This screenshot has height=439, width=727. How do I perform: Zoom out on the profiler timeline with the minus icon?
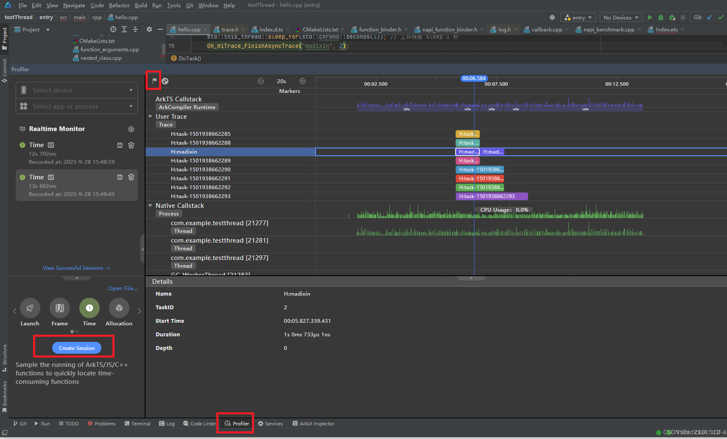(261, 81)
